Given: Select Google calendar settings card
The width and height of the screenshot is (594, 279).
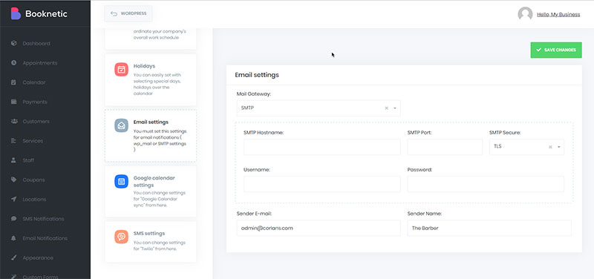Looking at the screenshot, I should (x=151, y=191).
